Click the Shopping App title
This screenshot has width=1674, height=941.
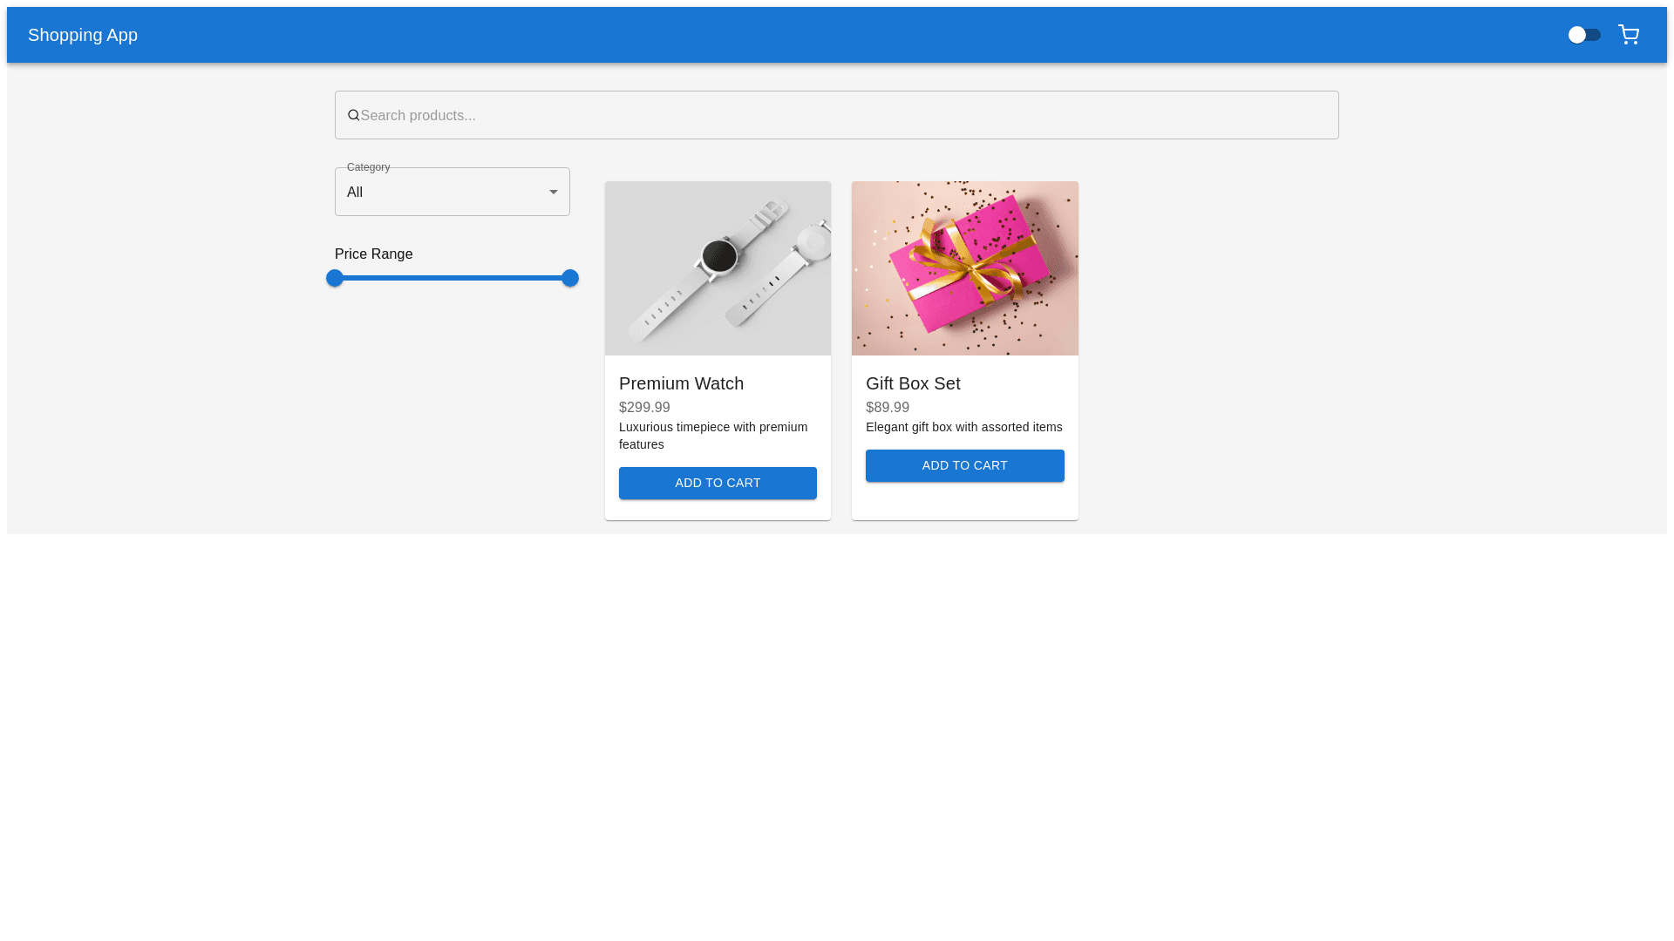pos(83,35)
